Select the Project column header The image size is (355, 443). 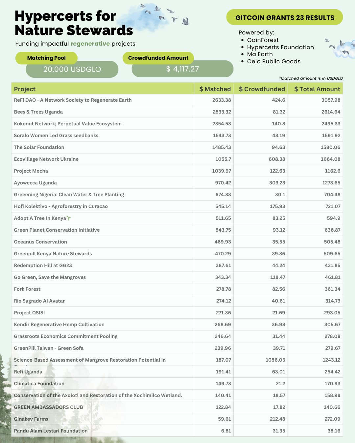click(x=25, y=89)
